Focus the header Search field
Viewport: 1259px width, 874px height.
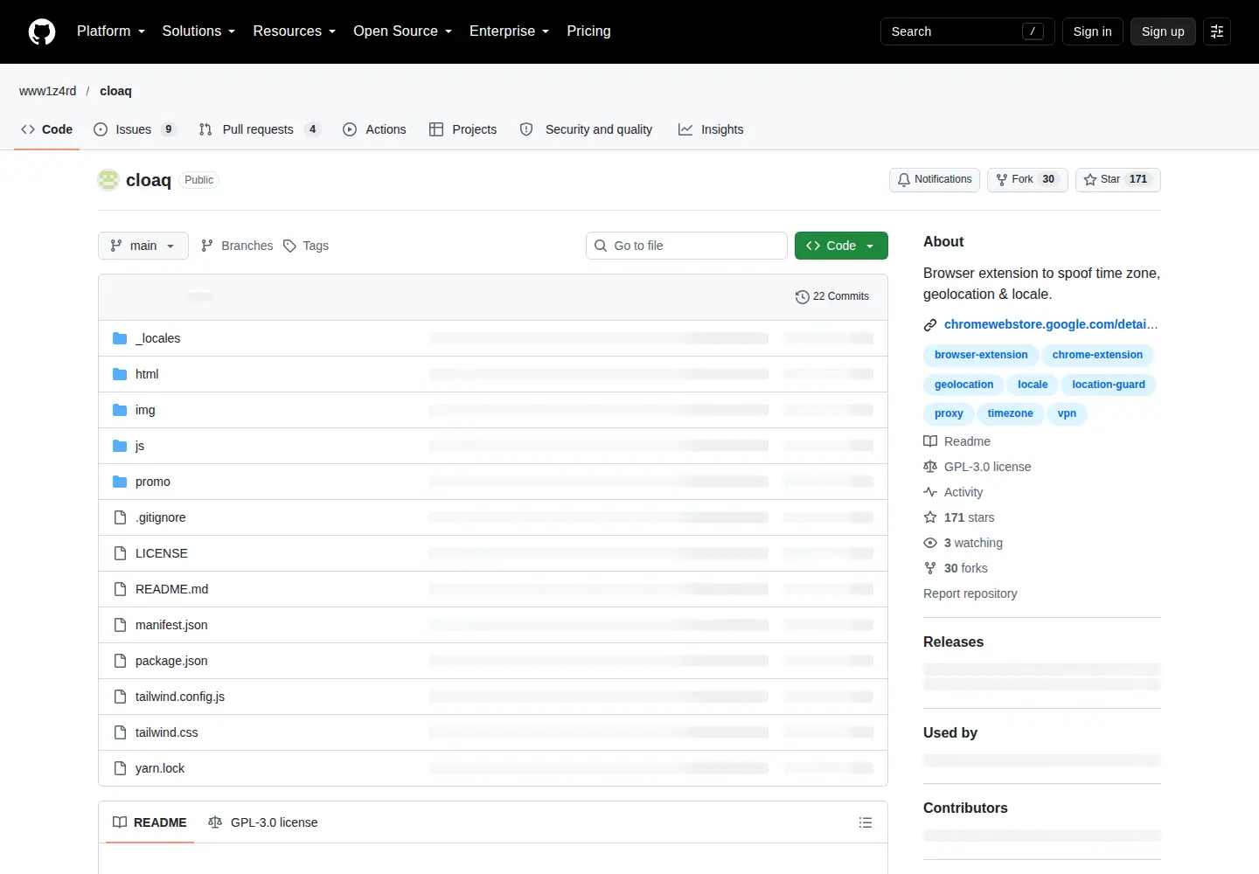(x=968, y=31)
